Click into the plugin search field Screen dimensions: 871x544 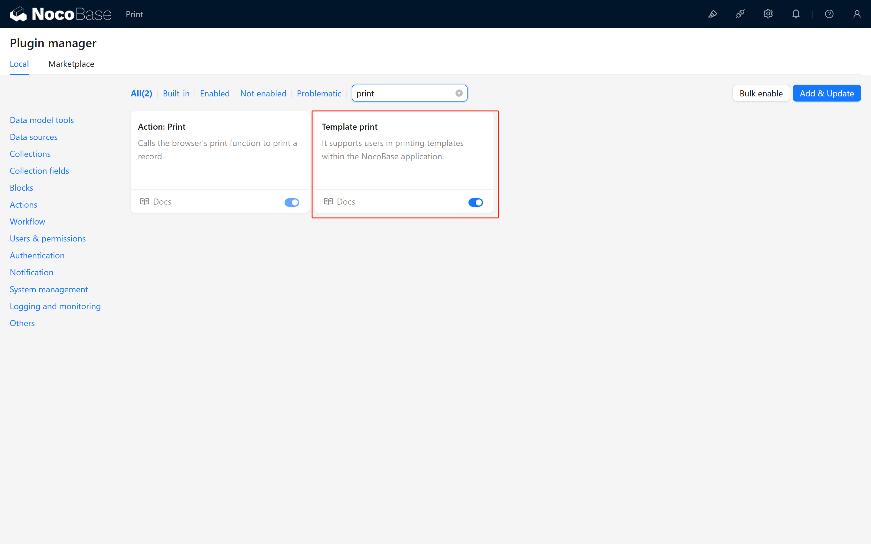[403, 94]
